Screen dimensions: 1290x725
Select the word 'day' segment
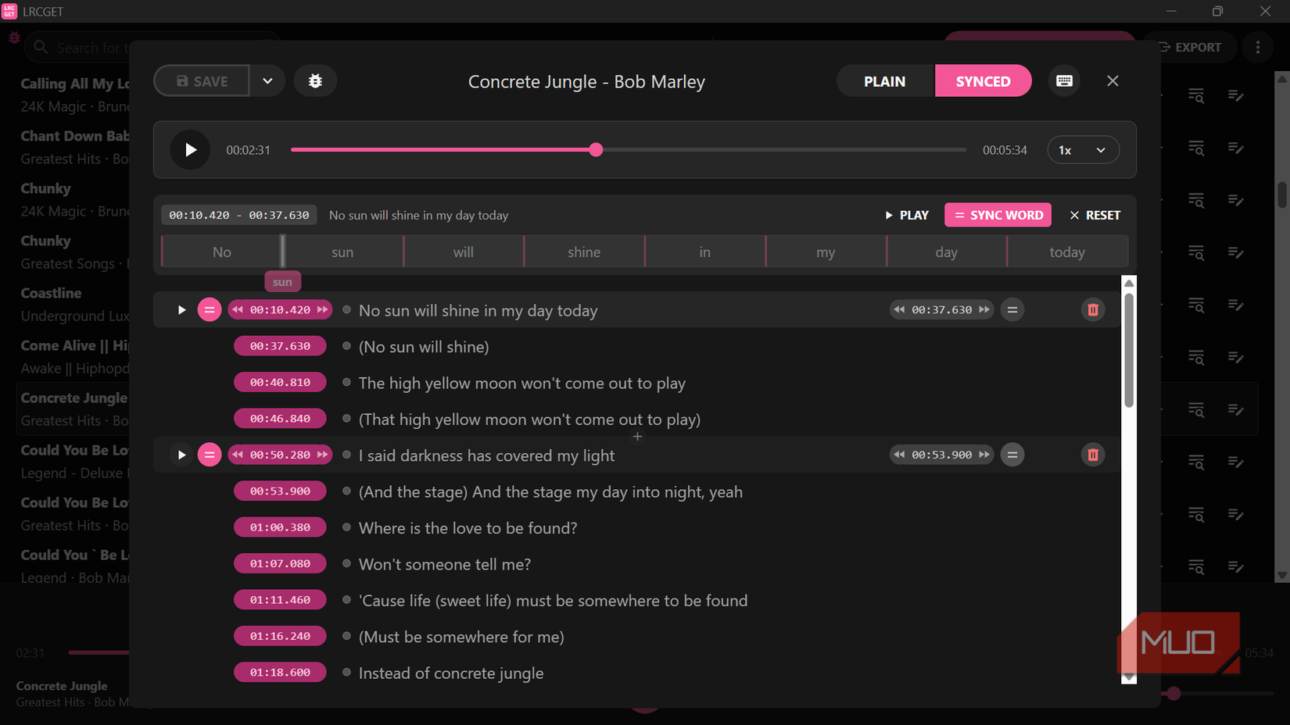click(x=946, y=252)
